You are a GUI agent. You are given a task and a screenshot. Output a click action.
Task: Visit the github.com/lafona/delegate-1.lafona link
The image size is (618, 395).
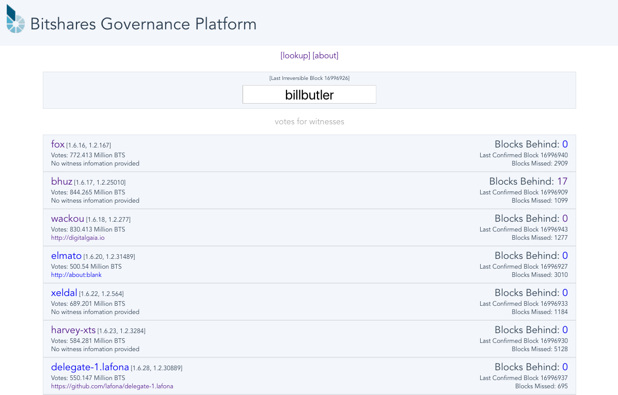(112, 386)
